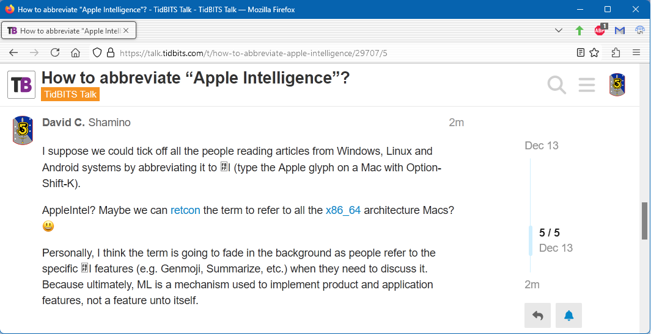Follow the 'x86_64' link
The width and height of the screenshot is (651, 334).
point(343,210)
